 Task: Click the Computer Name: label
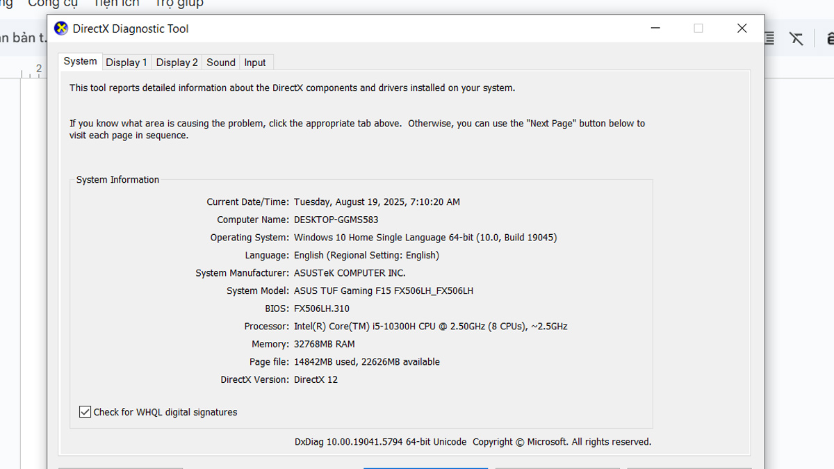pos(253,220)
